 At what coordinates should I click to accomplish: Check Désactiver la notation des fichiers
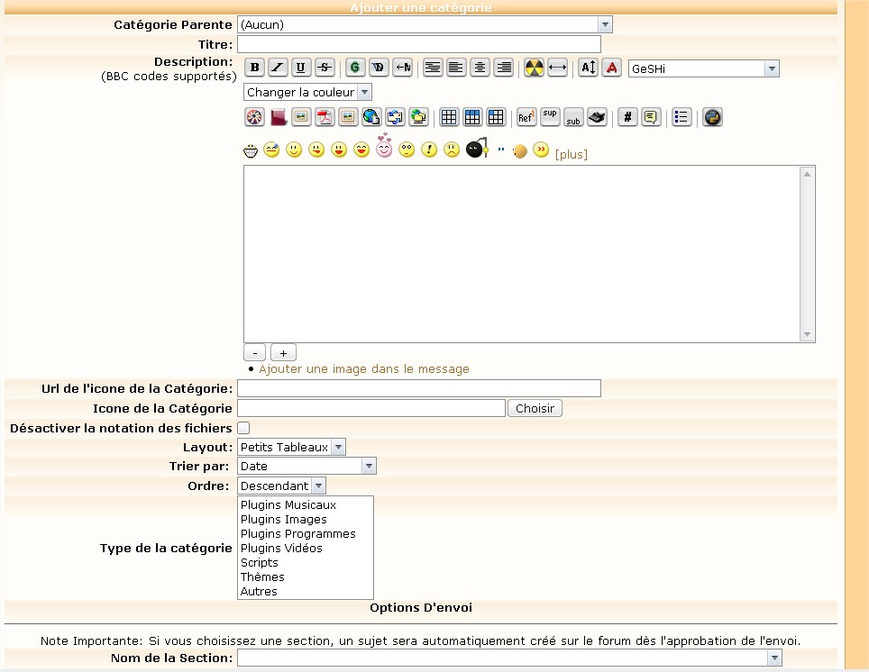[243, 429]
